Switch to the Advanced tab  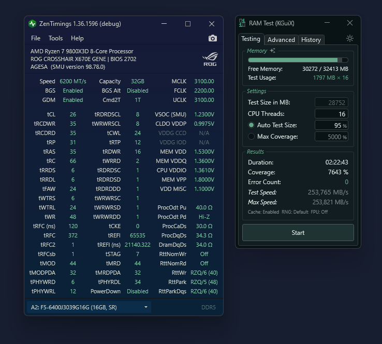281,40
